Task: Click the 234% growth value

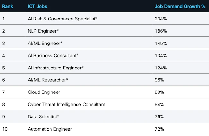Action: point(160,19)
